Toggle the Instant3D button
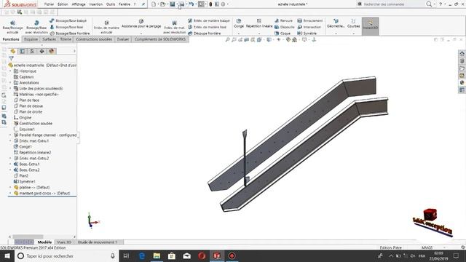Screen dimensions: 466x262 (x=371, y=26)
